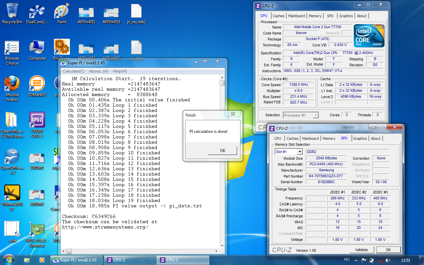Open the About...(A) menu in Super PI
424x265 pixels.
click(x=99, y=71)
